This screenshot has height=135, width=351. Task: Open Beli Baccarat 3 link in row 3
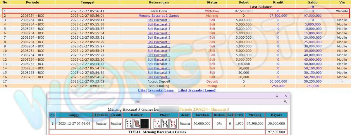coord(159,20)
